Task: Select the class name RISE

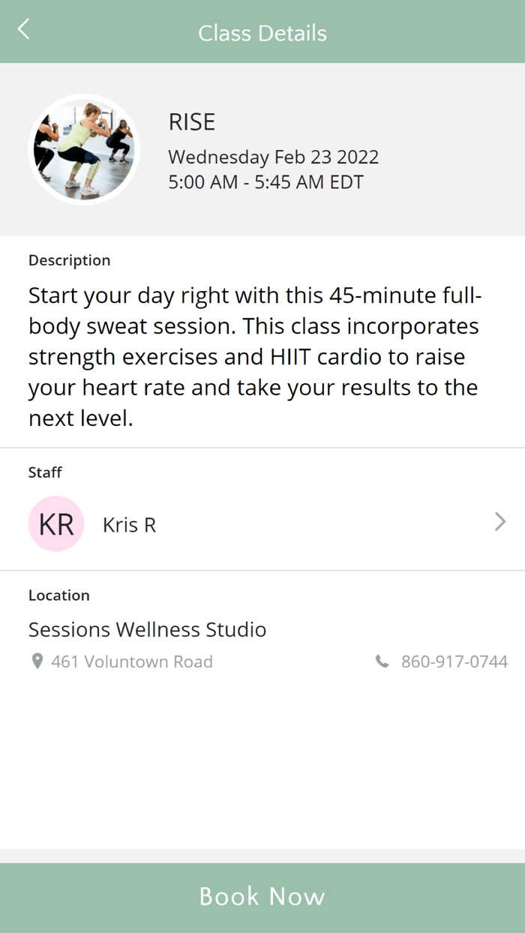Action: (x=192, y=121)
